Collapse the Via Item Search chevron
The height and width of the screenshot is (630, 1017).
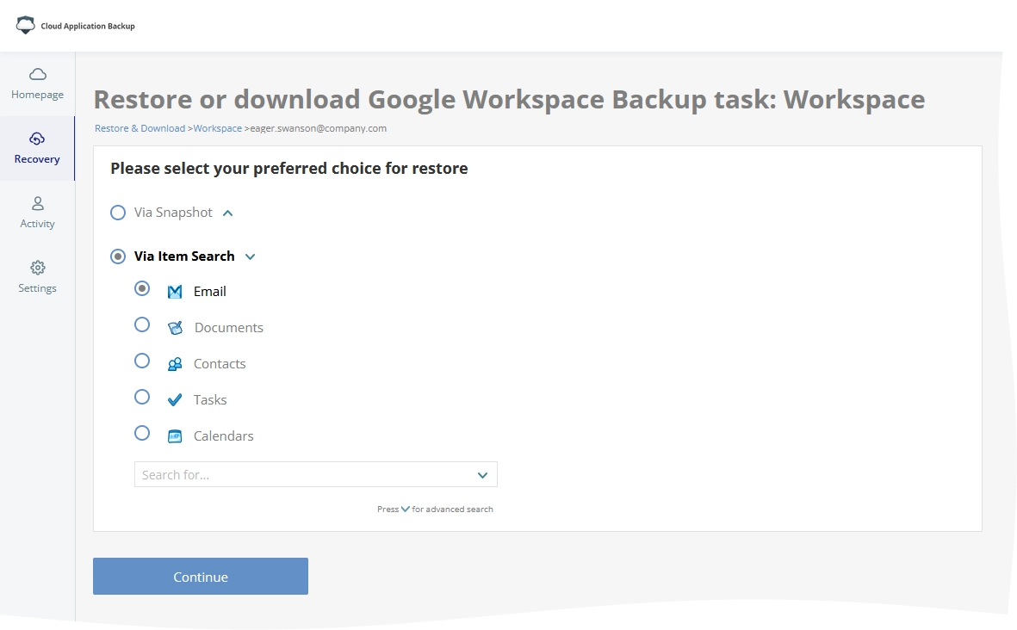tap(250, 256)
